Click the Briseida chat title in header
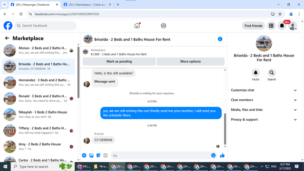 point(132,39)
